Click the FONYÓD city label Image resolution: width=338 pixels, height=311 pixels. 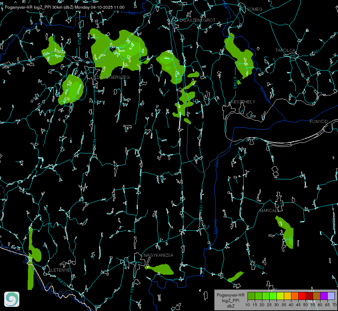coord(319,122)
